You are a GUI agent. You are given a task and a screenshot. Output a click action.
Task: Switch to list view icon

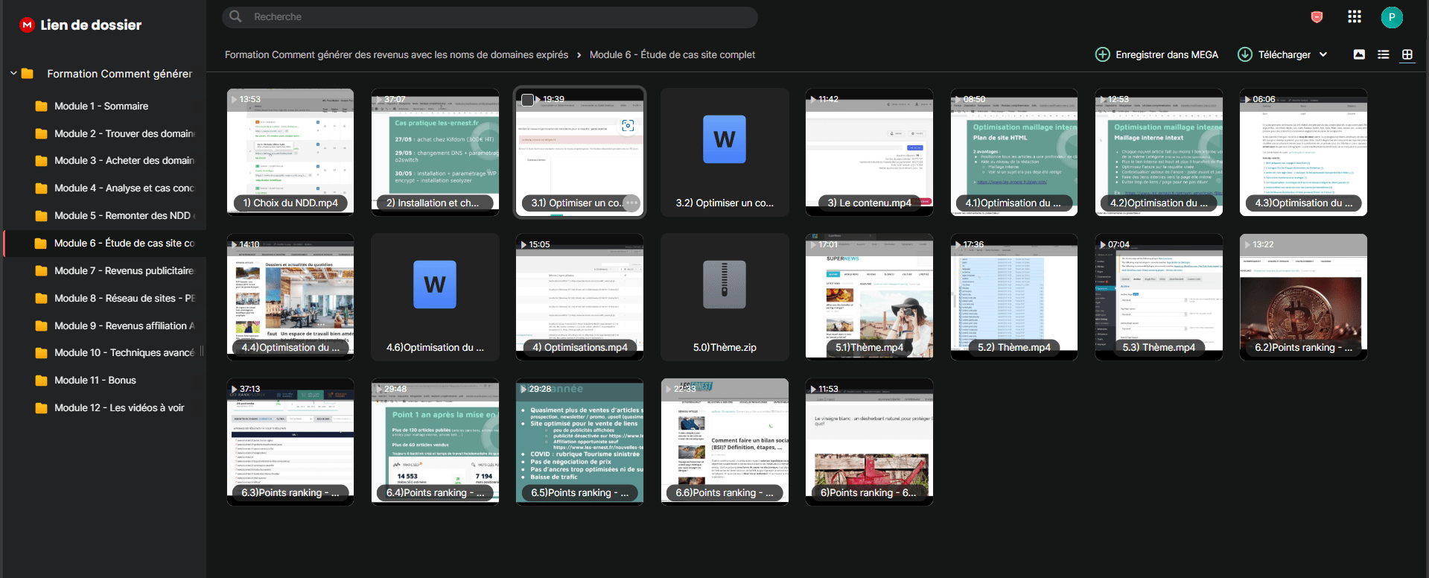tap(1383, 54)
